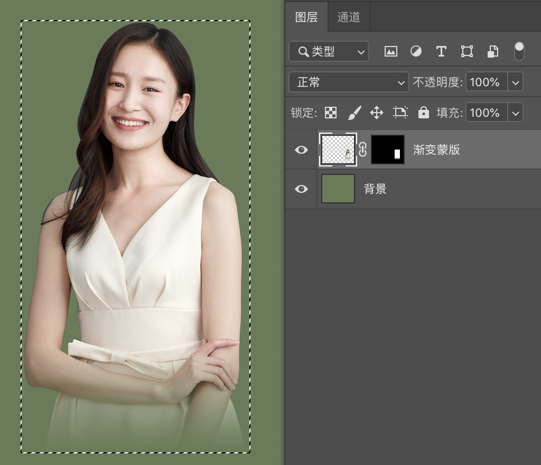Lock all padlock icon

pyautogui.click(x=423, y=113)
